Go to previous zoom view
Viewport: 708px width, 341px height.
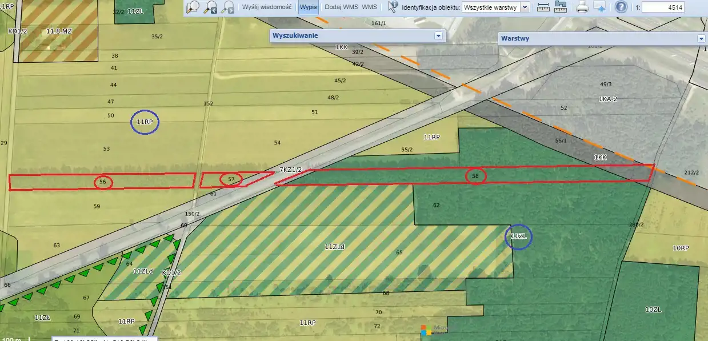tap(211, 7)
